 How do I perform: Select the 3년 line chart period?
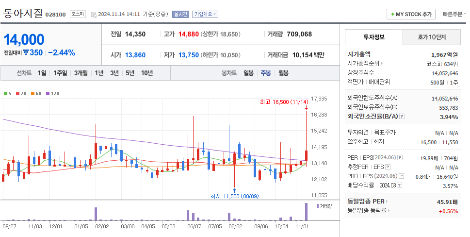(114, 73)
